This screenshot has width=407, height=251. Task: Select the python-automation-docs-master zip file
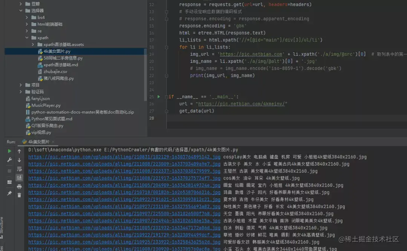(83, 112)
